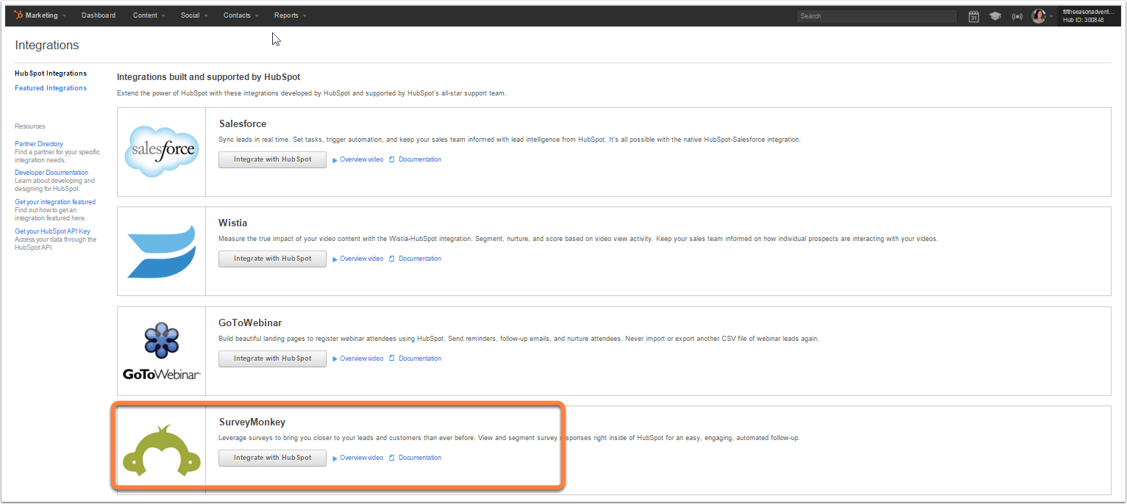The width and height of the screenshot is (1127, 504).
Task: Expand the Social menu
Action: click(194, 15)
